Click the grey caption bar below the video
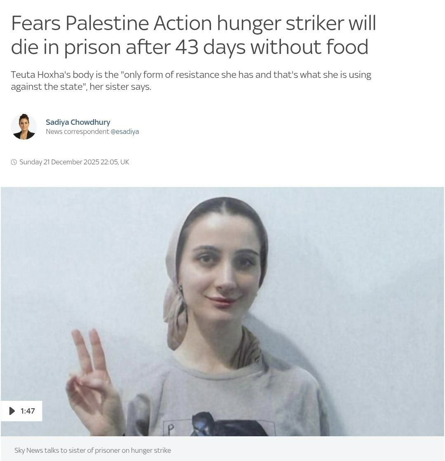The height and width of the screenshot is (461, 445). [222, 449]
